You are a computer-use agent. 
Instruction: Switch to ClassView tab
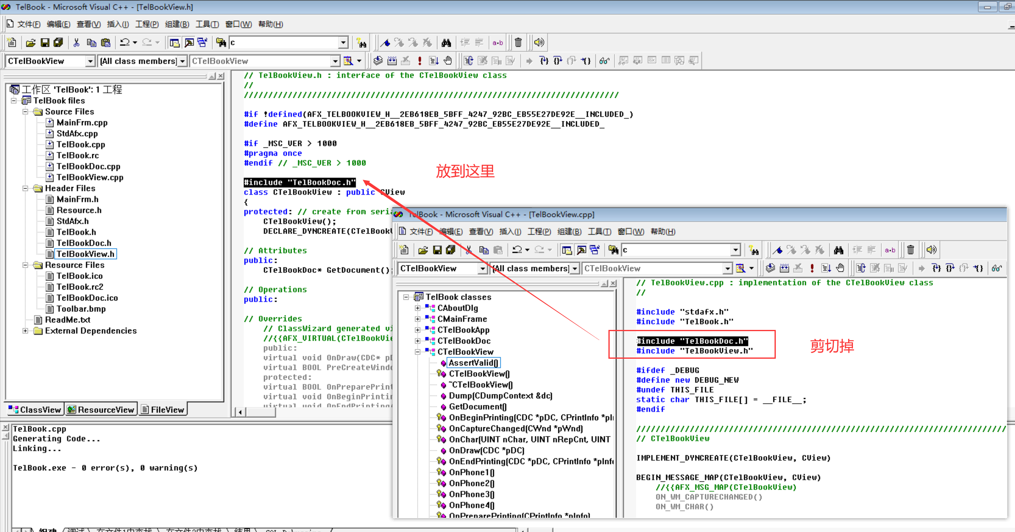coord(35,409)
